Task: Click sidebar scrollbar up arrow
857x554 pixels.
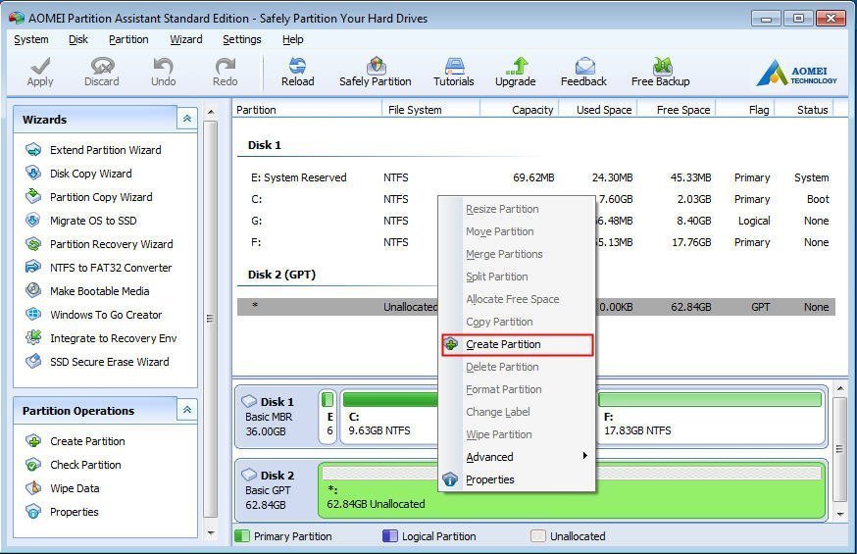Action: (211, 112)
